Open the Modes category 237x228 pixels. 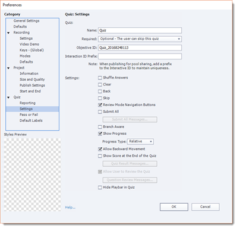(25, 56)
